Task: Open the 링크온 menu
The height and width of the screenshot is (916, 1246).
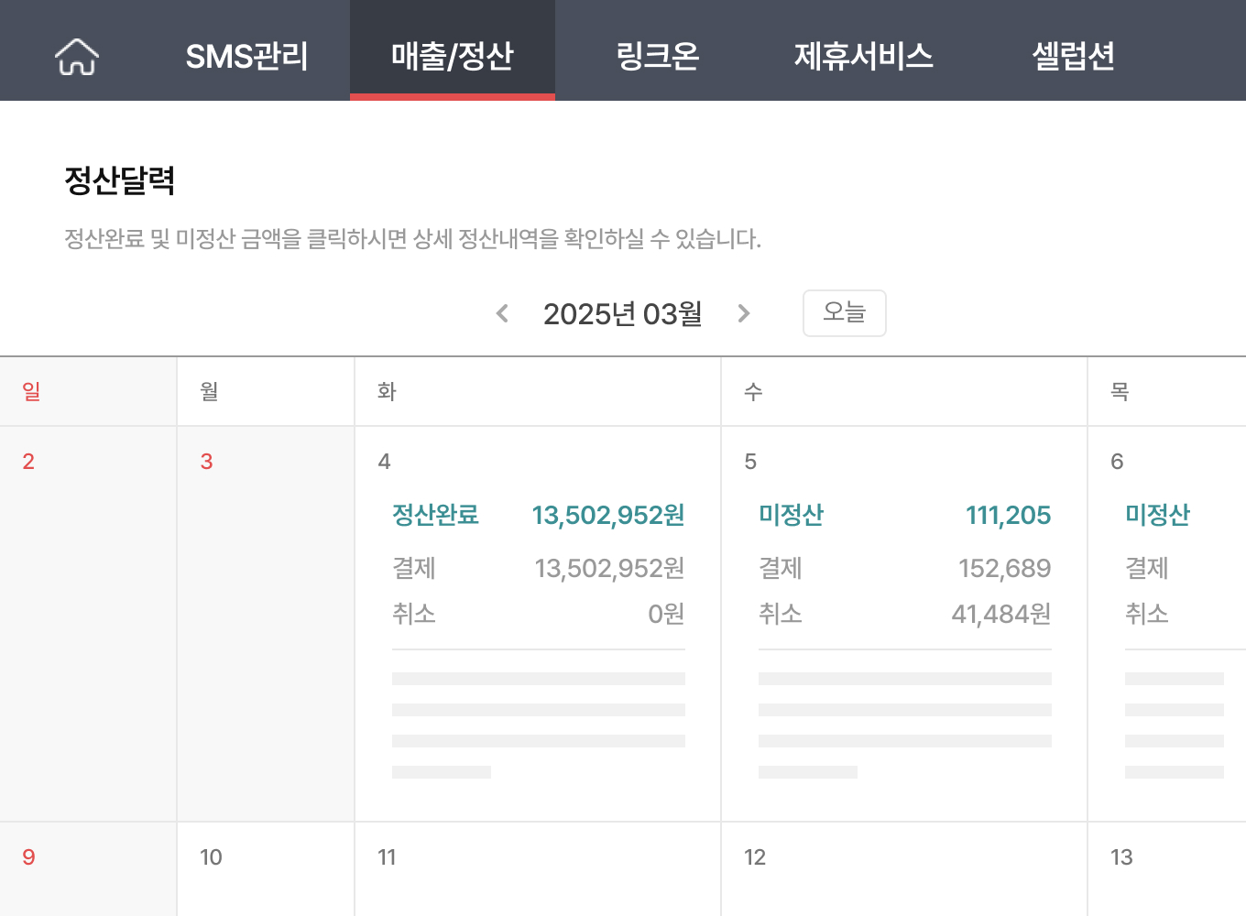Action: (x=658, y=55)
